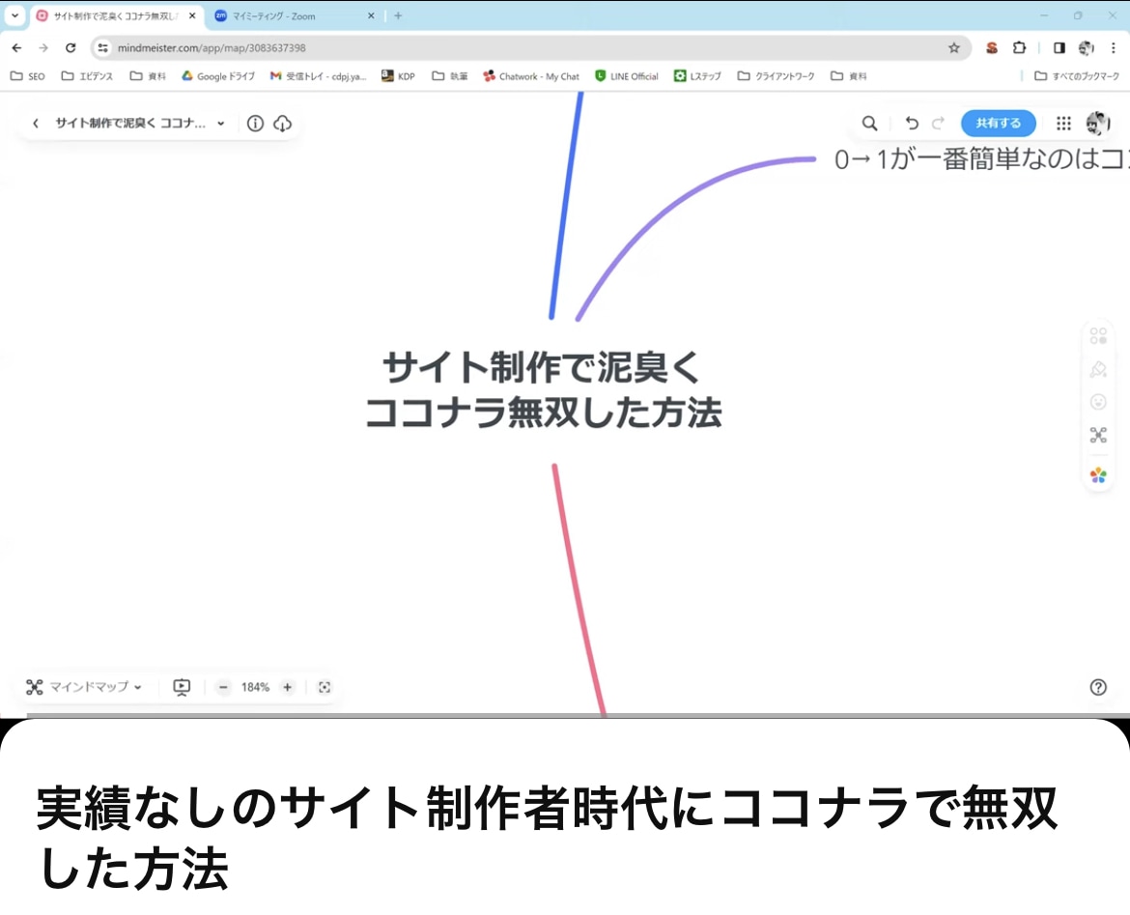Redo the mind map action

click(x=938, y=124)
